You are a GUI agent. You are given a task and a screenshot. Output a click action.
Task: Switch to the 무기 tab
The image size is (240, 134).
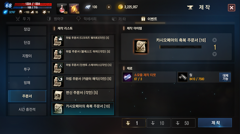click(23, 19)
